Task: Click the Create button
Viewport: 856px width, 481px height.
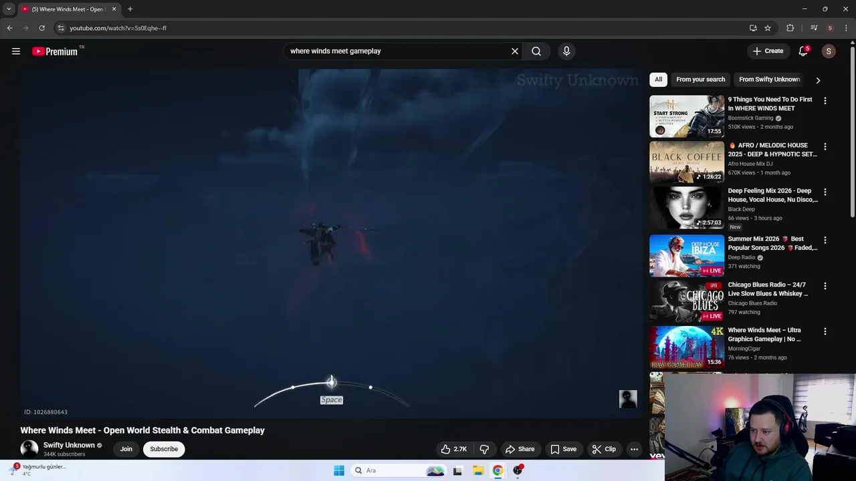Action: tap(768, 51)
